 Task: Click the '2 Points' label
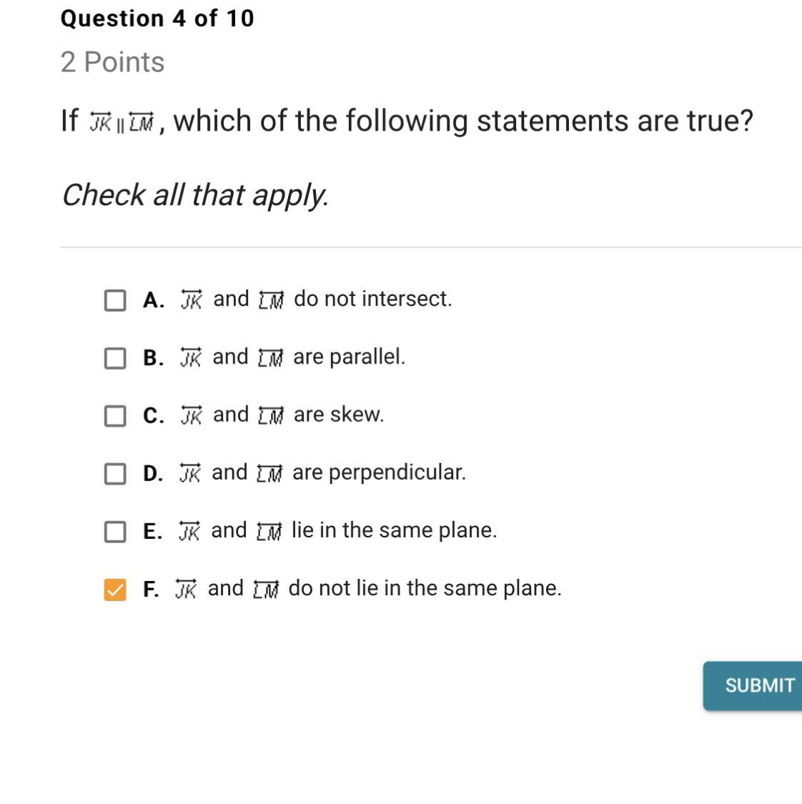[x=113, y=62]
